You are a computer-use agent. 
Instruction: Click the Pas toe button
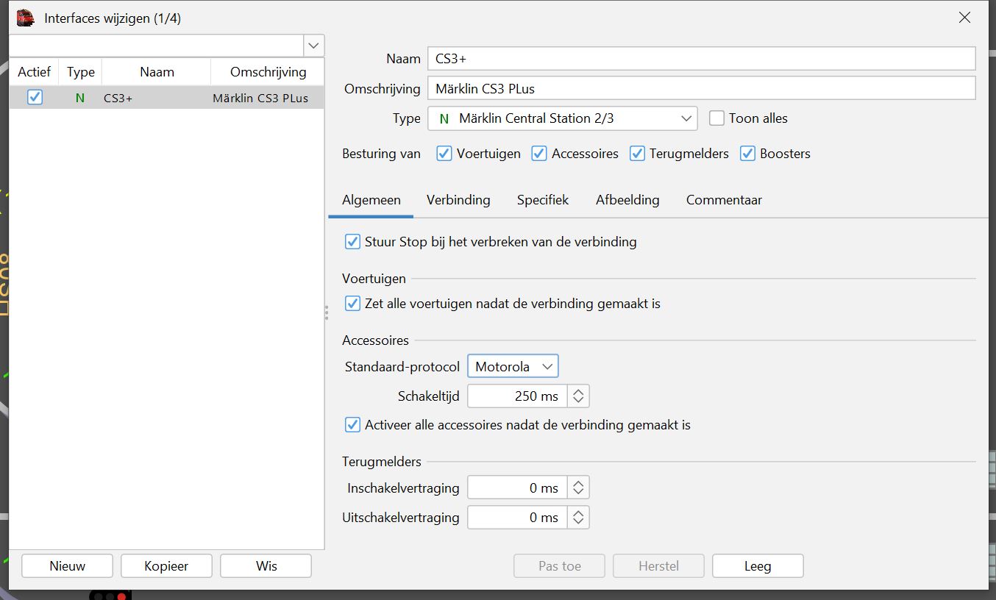(x=560, y=566)
